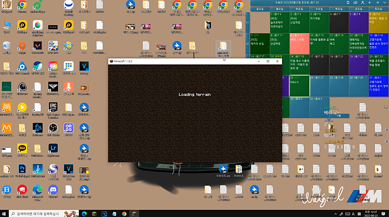Screen dimensions: 389x217
Task: Open the Minecraft launcher grass block in taskbar
Action: click(x=94, y=214)
